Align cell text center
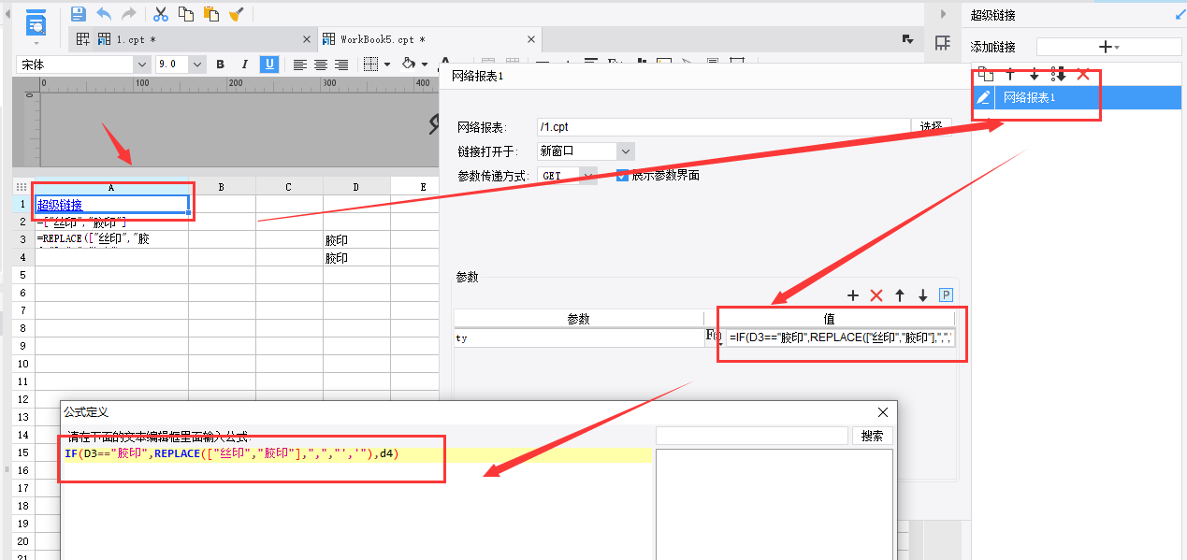Image resolution: width=1187 pixels, height=560 pixels. [x=321, y=65]
